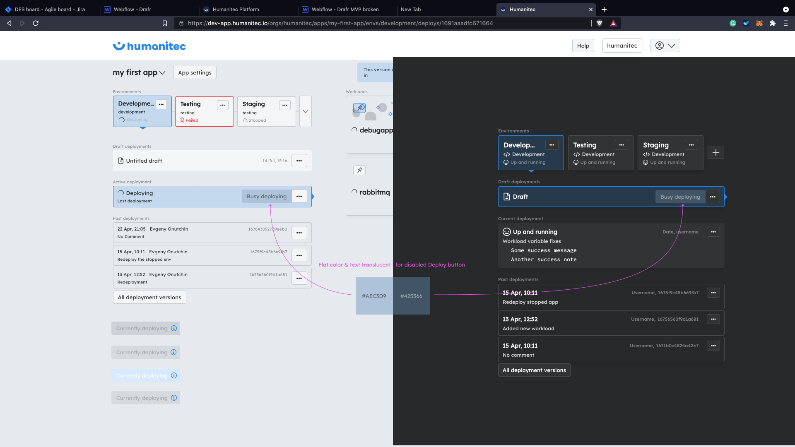
Task: Click info icon beside first Currently deploying
Action: coord(174,328)
